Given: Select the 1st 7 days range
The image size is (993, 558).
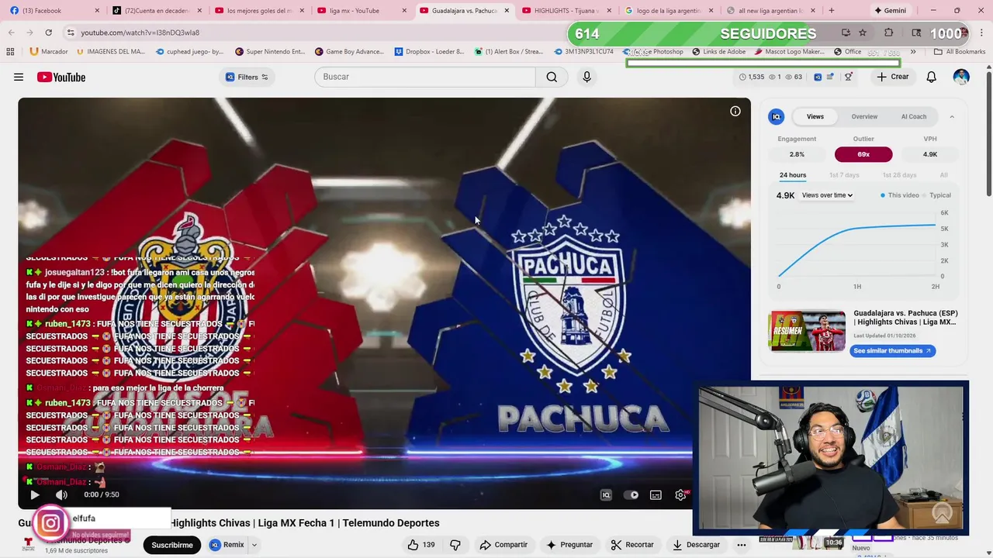Looking at the screenshot, I should pos(844,175).
